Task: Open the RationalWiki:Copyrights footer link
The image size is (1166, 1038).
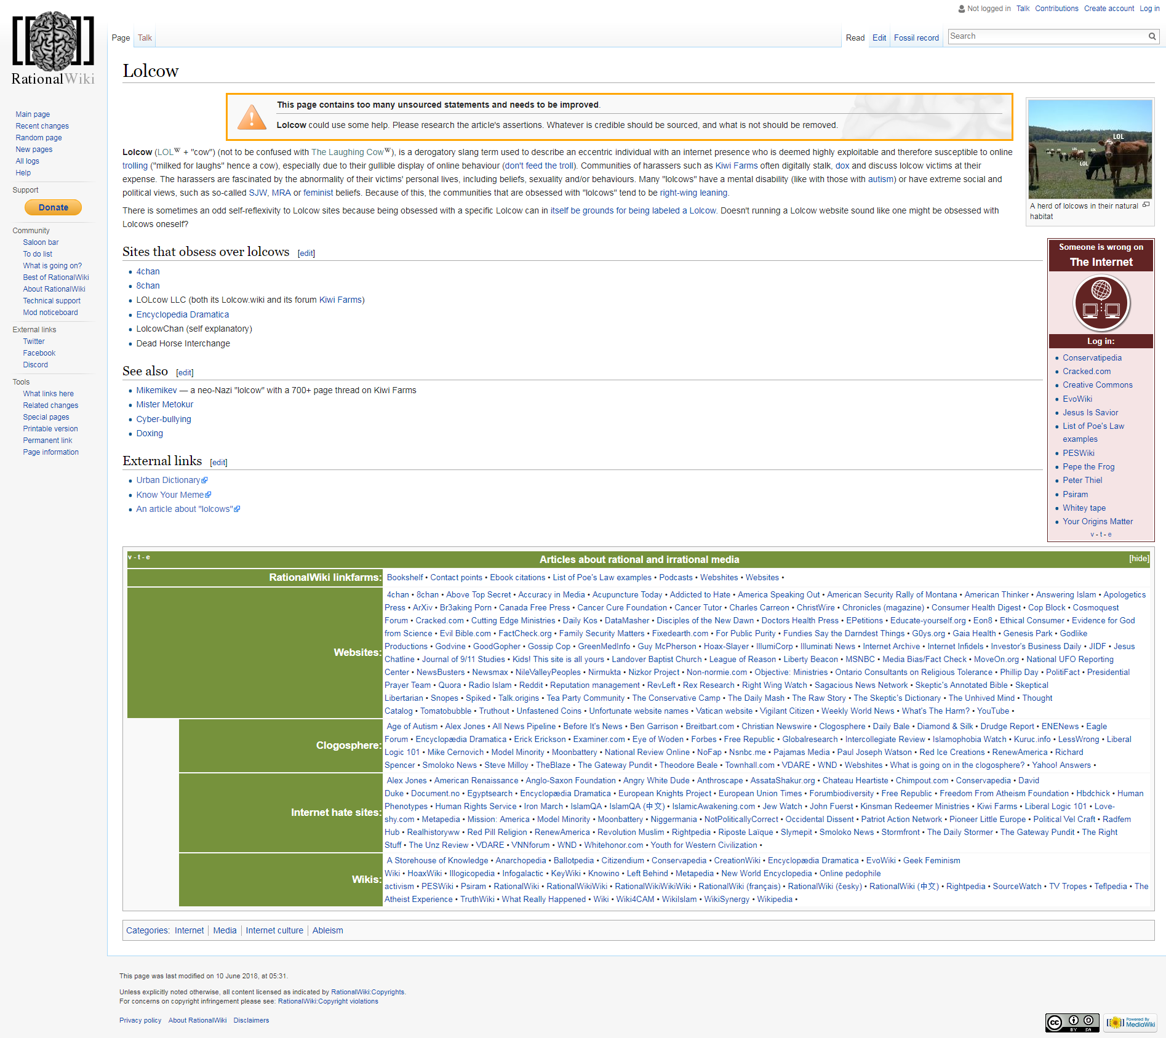Action: pyautogui.click(x=368, y=992)
